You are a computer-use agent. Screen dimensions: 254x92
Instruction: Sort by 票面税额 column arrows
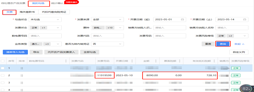coord(179,61)
